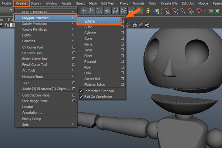222x148 pixels.
Task: Toggle the Interactive Creation checkbox
Action: (x=81, y=91)
